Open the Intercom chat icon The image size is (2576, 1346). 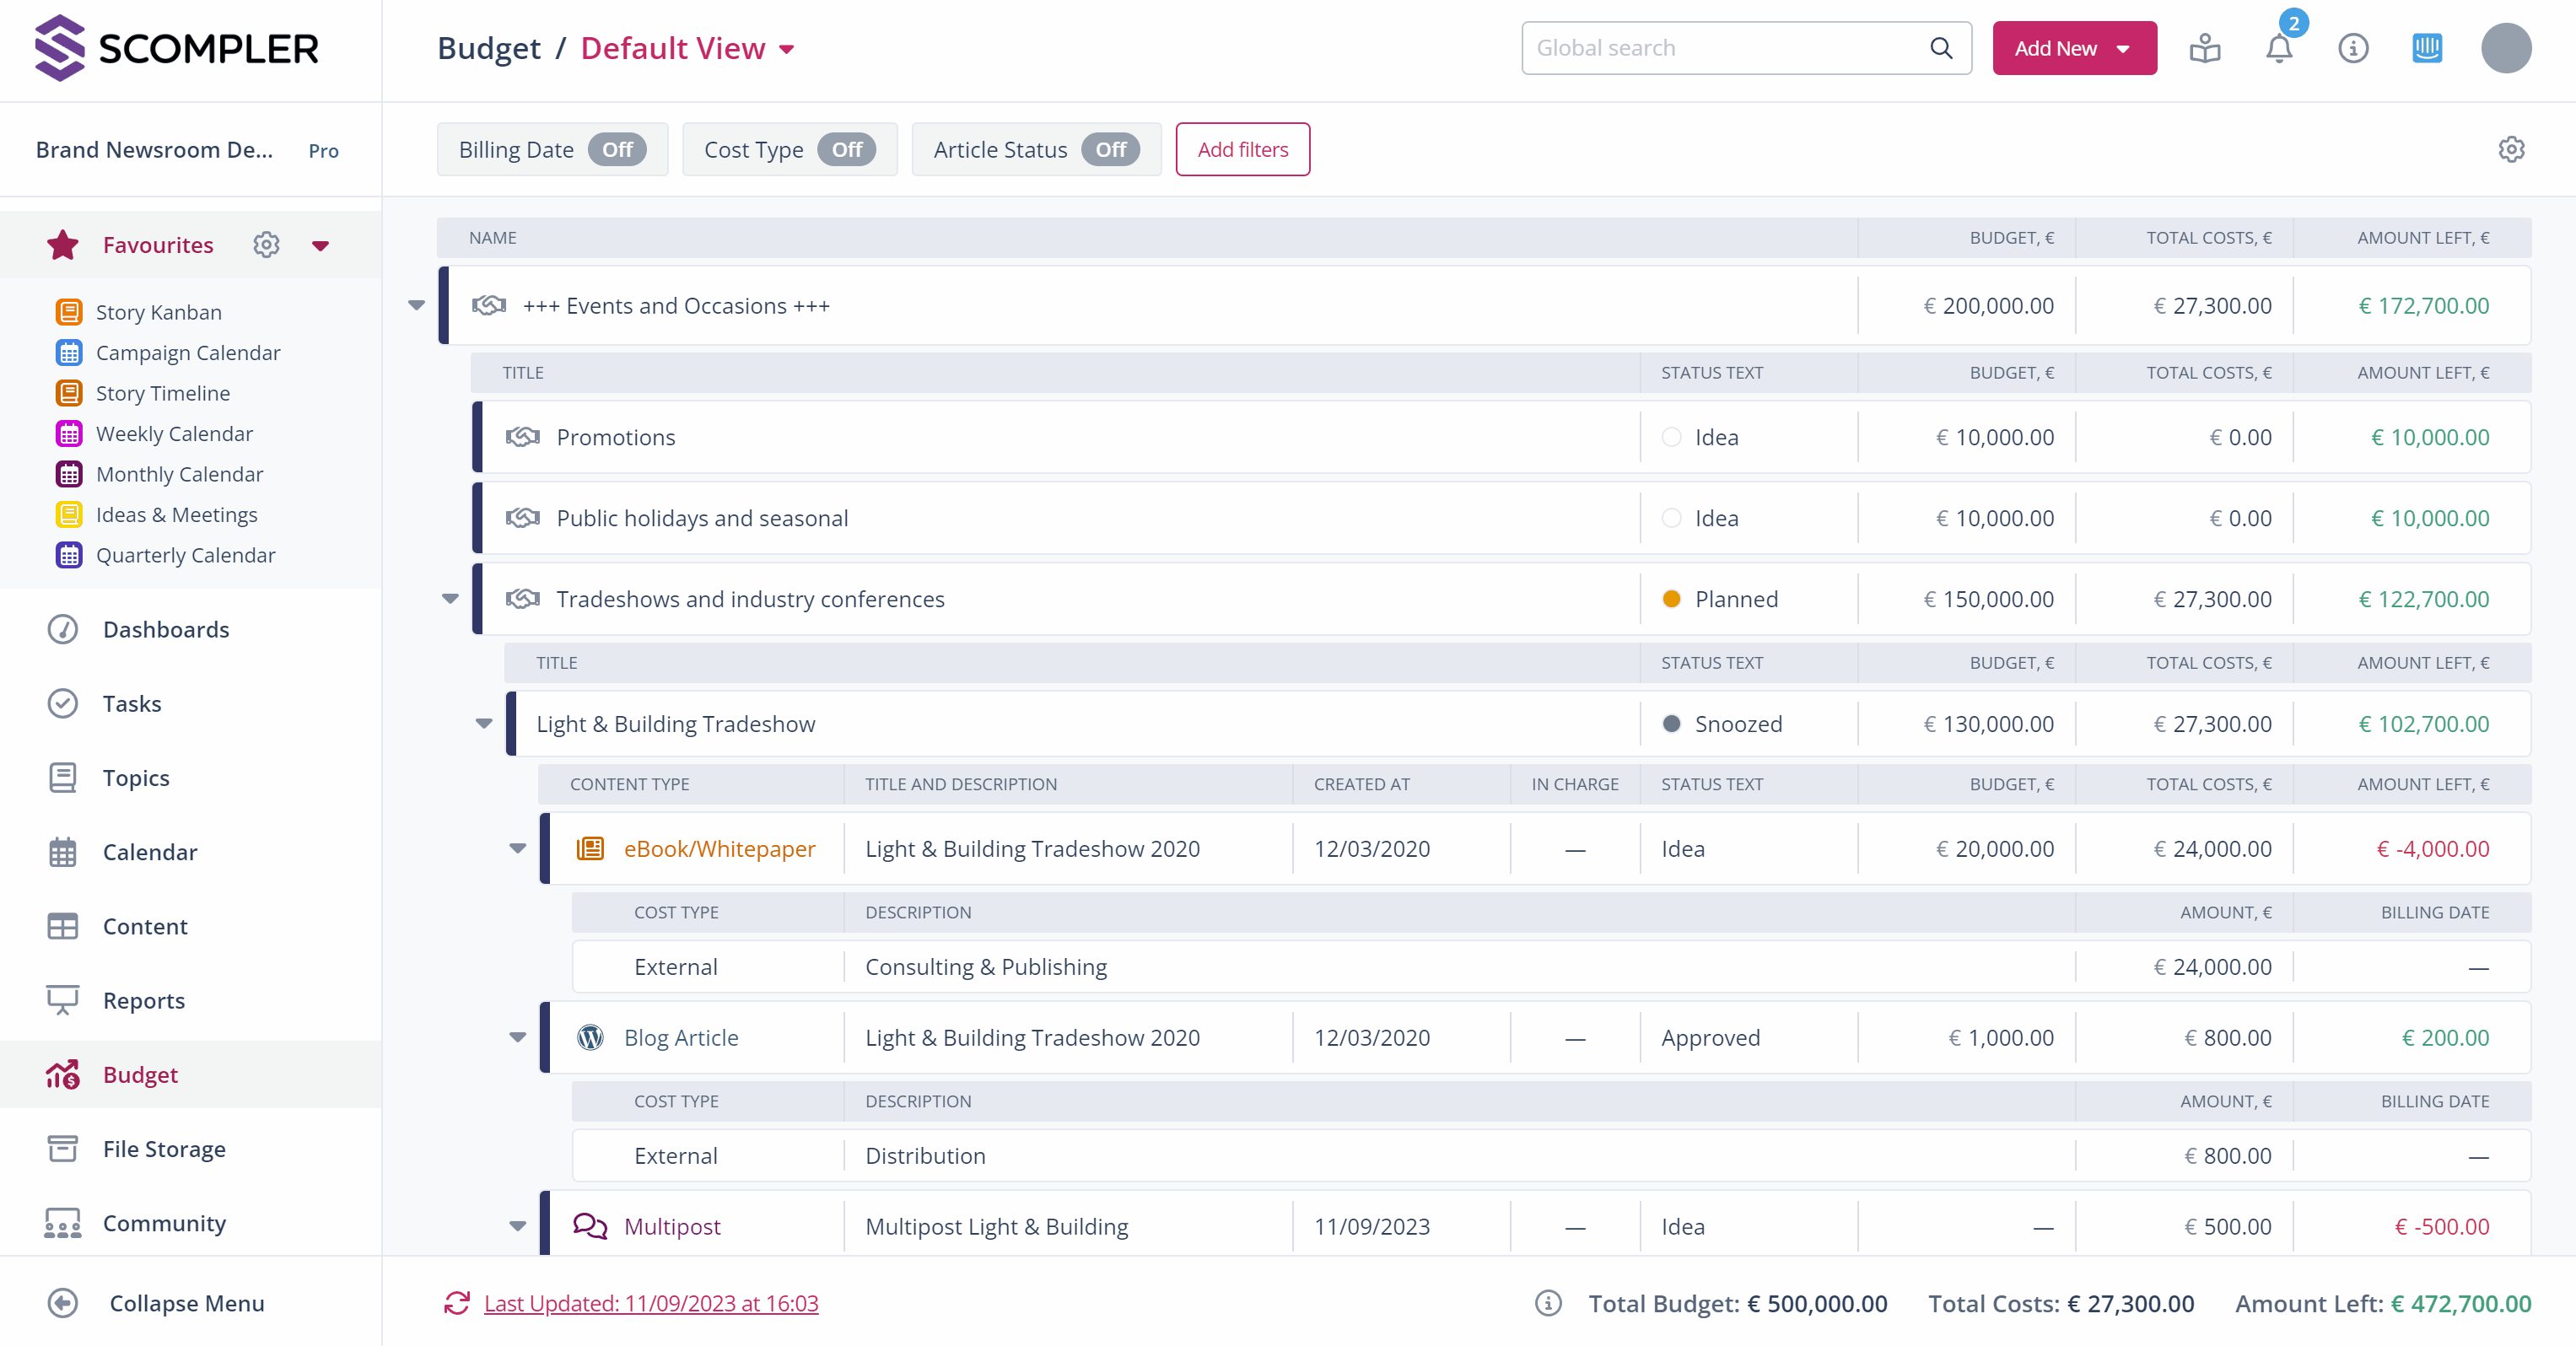click(2426, 48)
